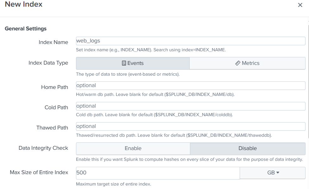Click the Metrics ruler icon

[x=238, y=63]
